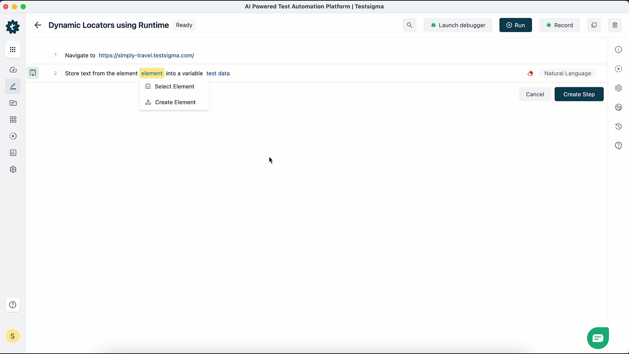629x354 pixels.
Task: Duplicate the test case with the copy icon
Action: 594,25
